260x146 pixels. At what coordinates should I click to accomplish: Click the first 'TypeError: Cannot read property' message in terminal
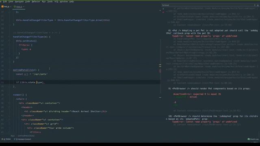tap(205, 36)
